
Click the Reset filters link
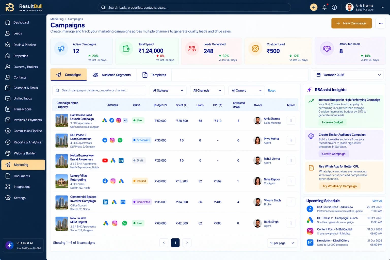click(x=272, y=90)
